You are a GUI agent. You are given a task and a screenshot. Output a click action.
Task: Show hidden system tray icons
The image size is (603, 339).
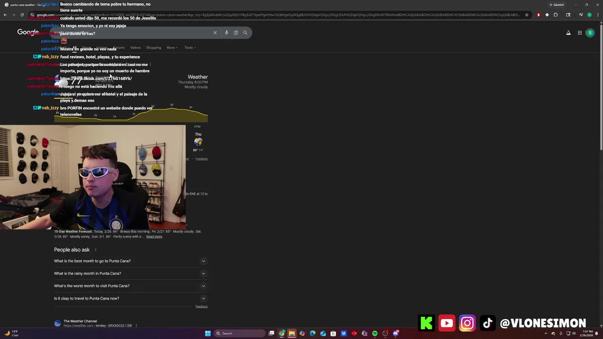[546, 333]
